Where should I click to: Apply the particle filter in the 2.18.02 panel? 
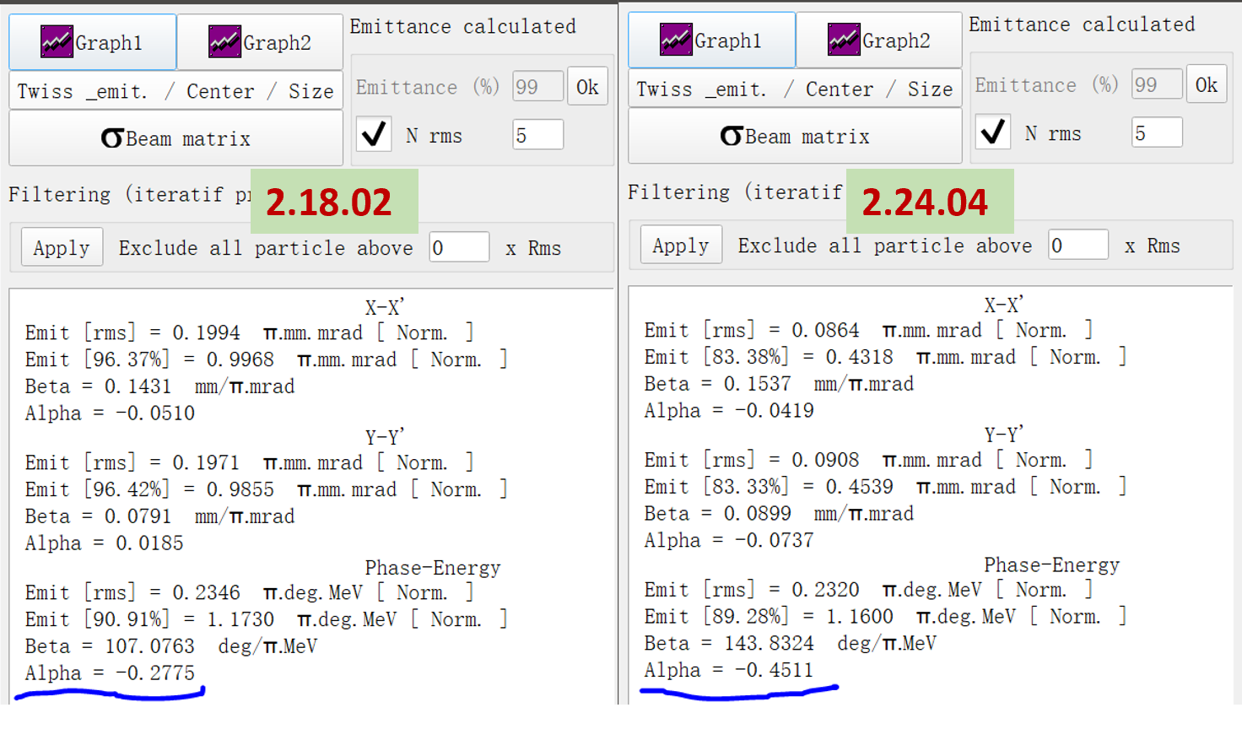[x=62, y=248]
